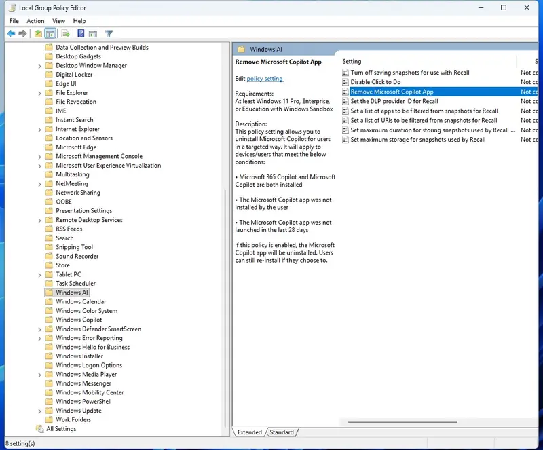Screen dimensions: 543x450
Task: Click the tree pane vertical scrollbar
Action: (x=225, y=308)
